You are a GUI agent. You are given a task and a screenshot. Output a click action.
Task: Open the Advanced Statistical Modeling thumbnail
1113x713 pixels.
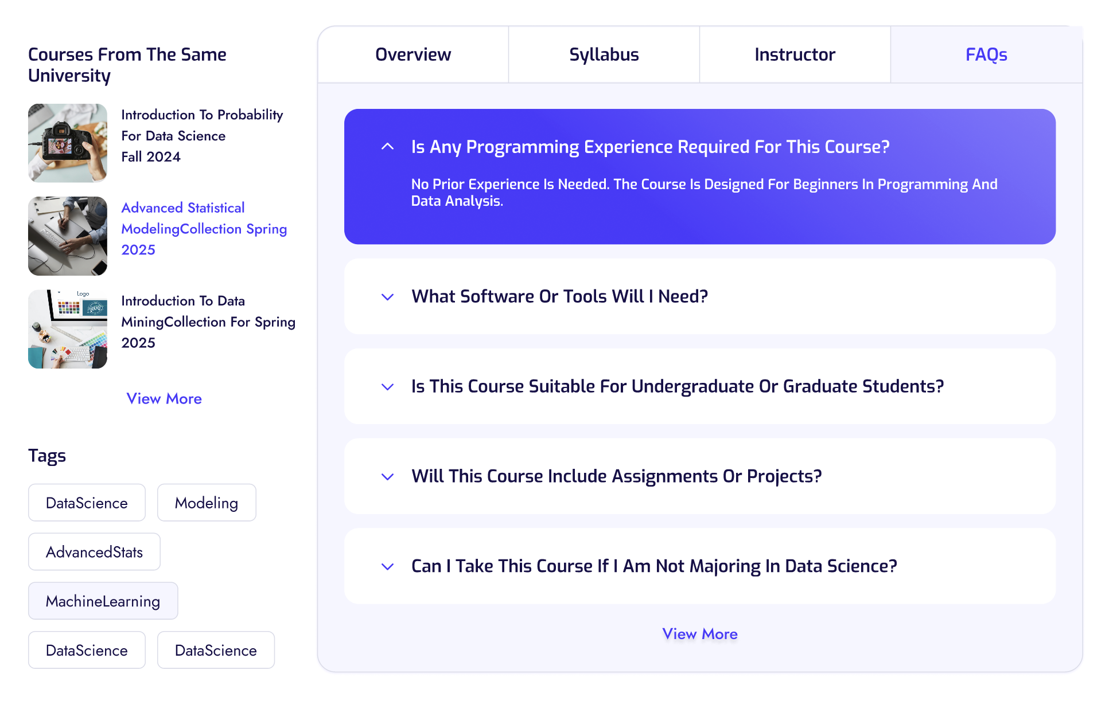(x=68, y=236)
